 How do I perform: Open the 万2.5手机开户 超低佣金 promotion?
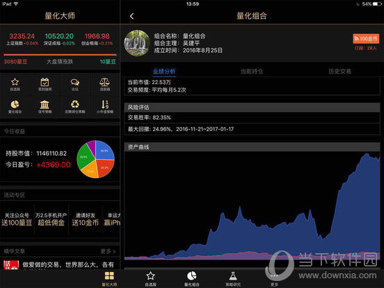click(51, 219)
